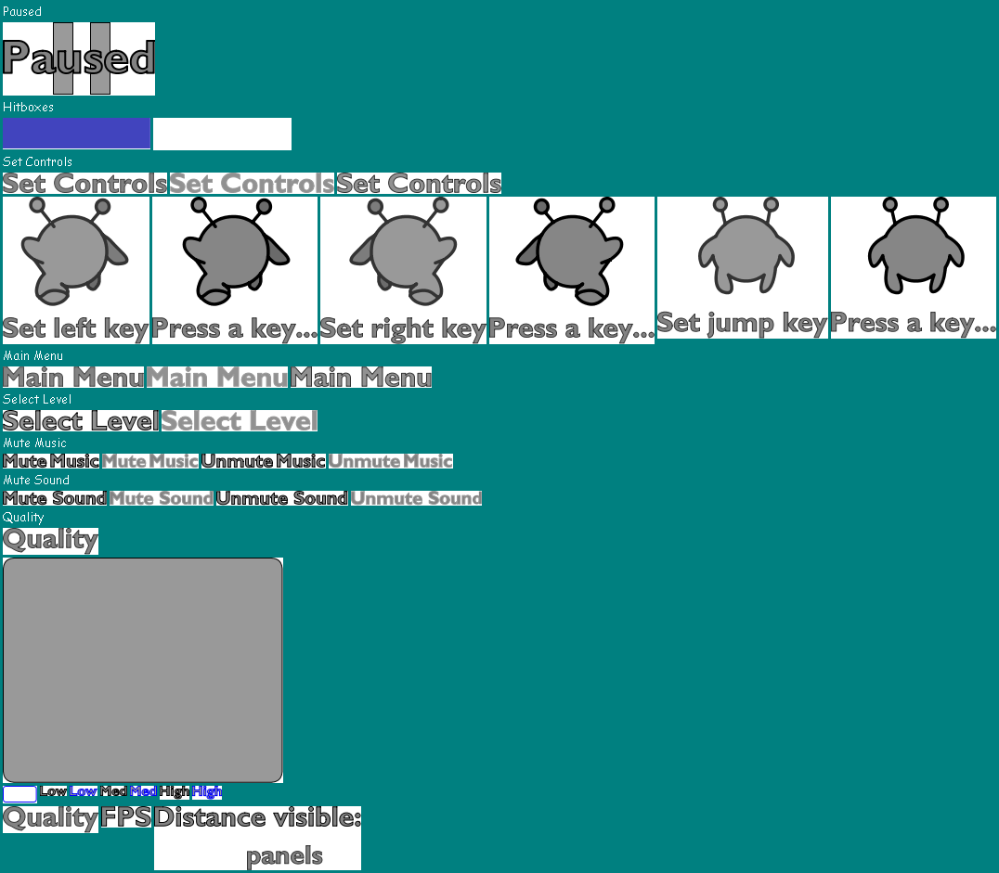Image resolution: width=999 pixels, height=873 pixels.
Task: Click the alien in the frame right of Set jump key
Action: pyautogui.click(x=916, y=247)
